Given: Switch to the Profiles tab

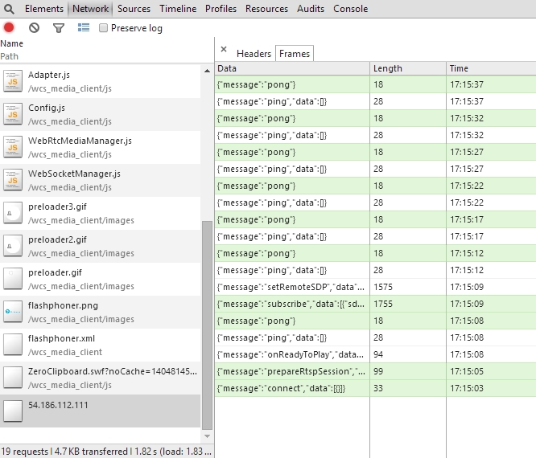Looking at the screenshot, I should [x=221, y=9].
